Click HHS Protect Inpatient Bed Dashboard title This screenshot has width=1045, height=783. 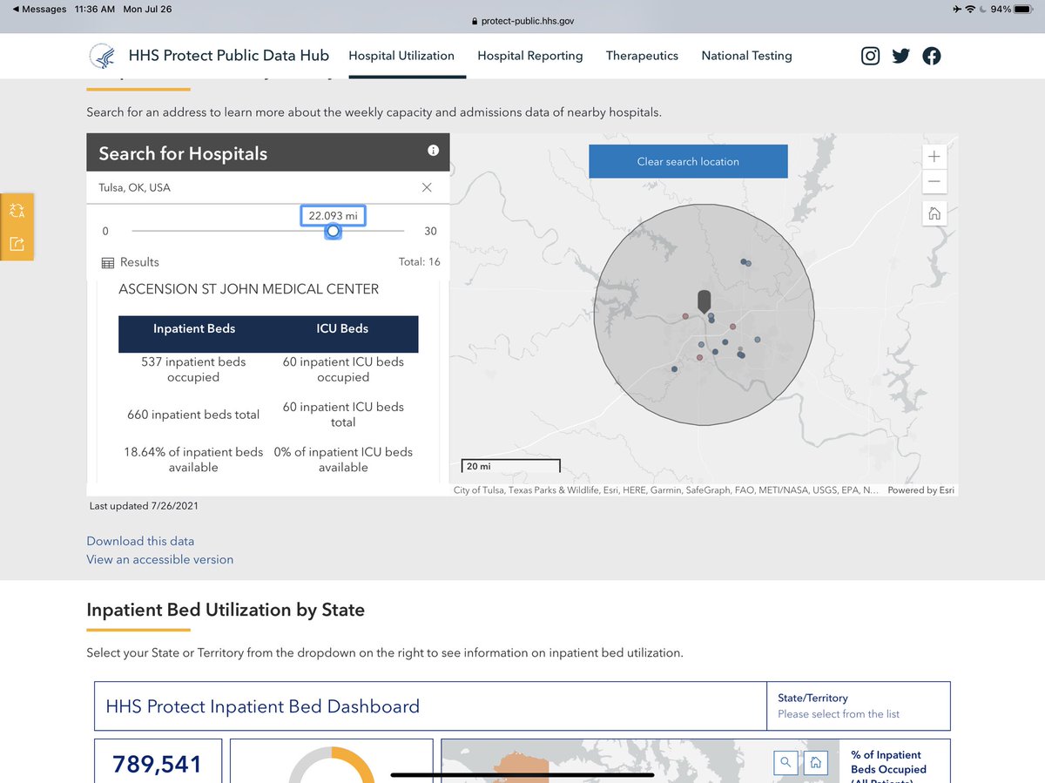[262, 706]
